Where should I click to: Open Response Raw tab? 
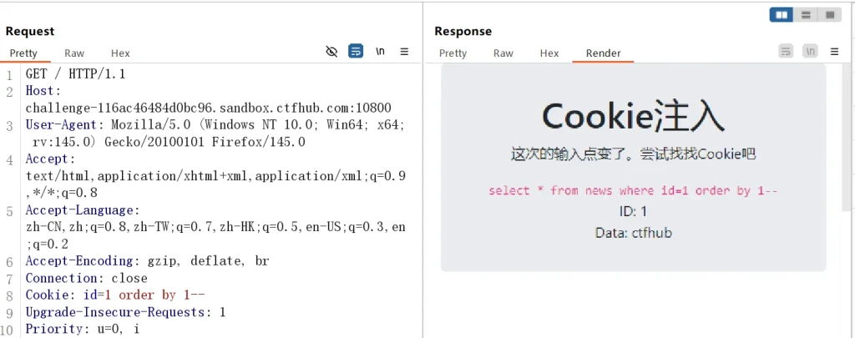[x=503, y=53]
